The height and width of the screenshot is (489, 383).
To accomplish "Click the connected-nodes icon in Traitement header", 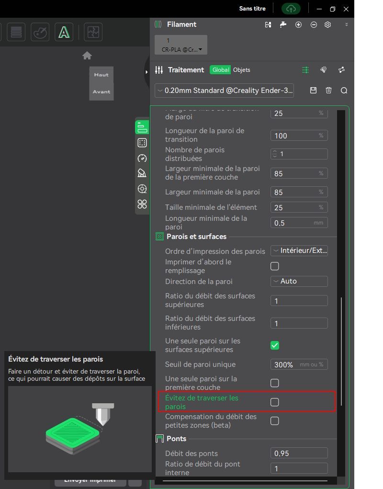I will click(341, 70).
